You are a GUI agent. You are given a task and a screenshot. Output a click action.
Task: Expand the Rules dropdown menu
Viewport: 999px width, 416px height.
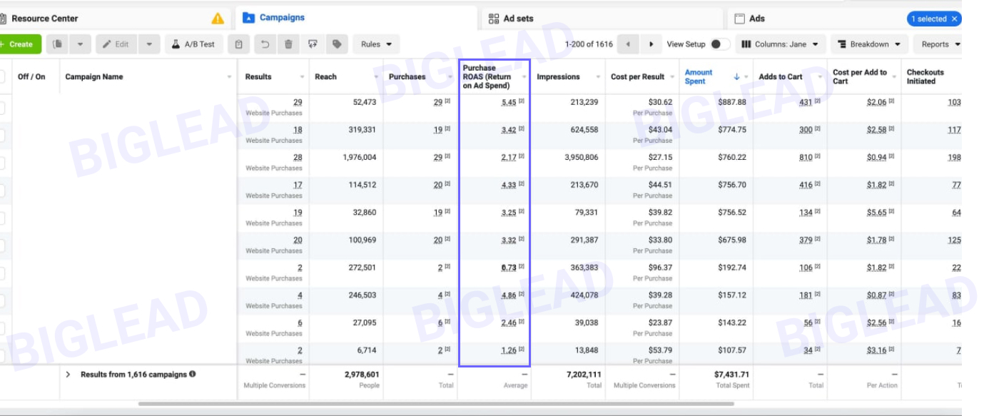pyautogui.click(x=376, y=44)
